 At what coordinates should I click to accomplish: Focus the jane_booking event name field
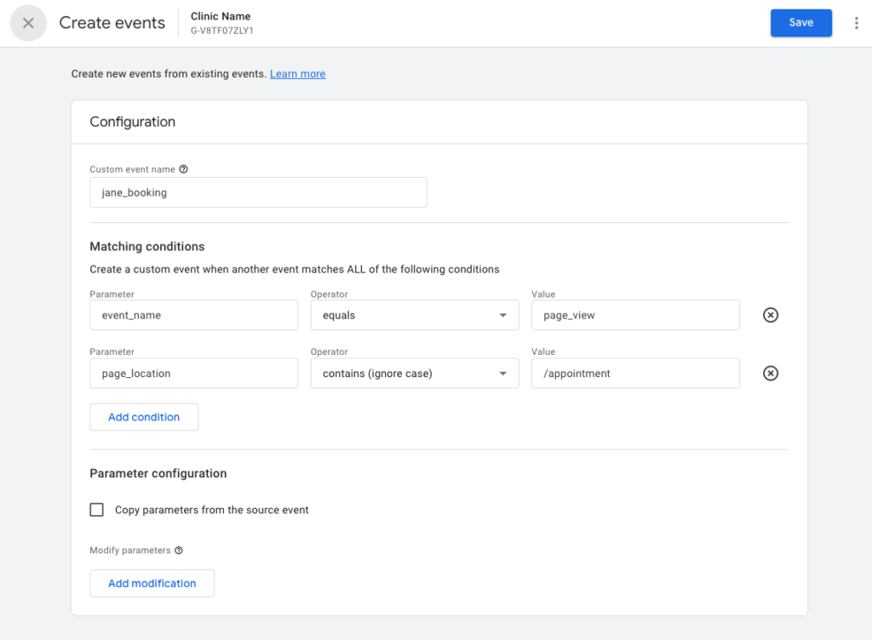258,192
